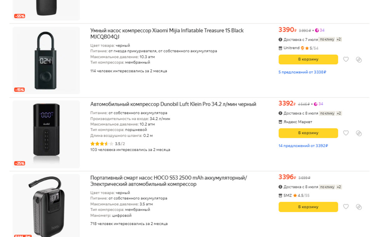Click the delivery icon beside Dunobil shipping date
Viewport: 373px width, 237px height.
click(x=281, y=113)
